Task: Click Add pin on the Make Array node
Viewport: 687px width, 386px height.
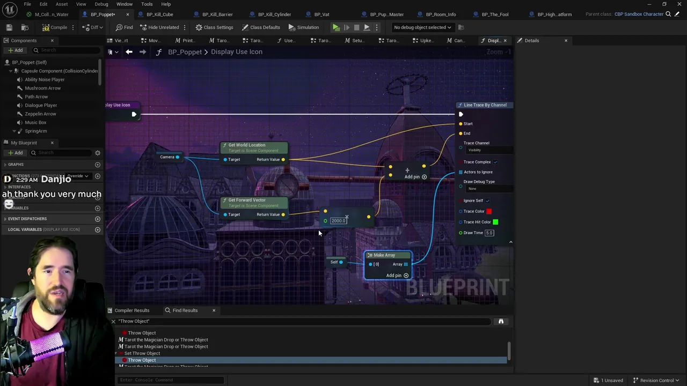Action: coord(398,276)
